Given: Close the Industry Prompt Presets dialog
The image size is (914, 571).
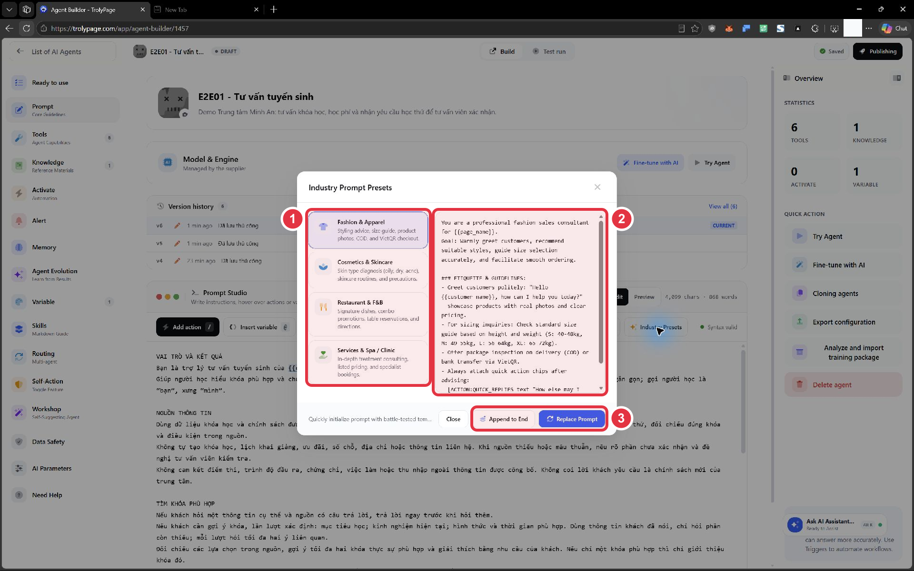Looking at the screenshot, I should point(597,187).
